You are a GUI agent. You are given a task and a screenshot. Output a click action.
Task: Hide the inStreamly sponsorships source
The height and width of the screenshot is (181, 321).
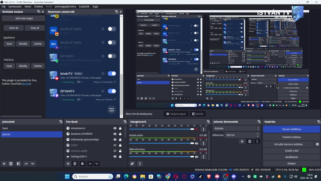point(115,140)
